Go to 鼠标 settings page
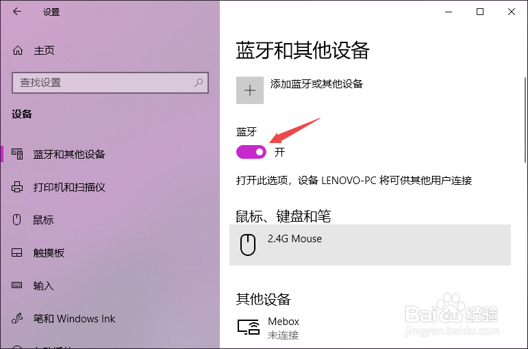 110,220
